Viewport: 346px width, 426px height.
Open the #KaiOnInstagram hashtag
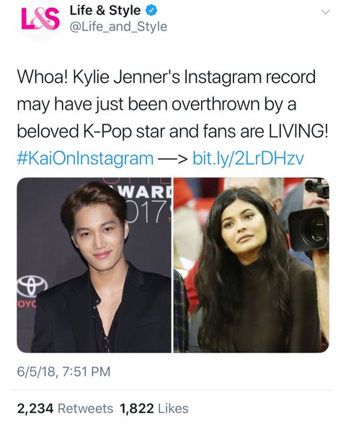pos(85,159)
